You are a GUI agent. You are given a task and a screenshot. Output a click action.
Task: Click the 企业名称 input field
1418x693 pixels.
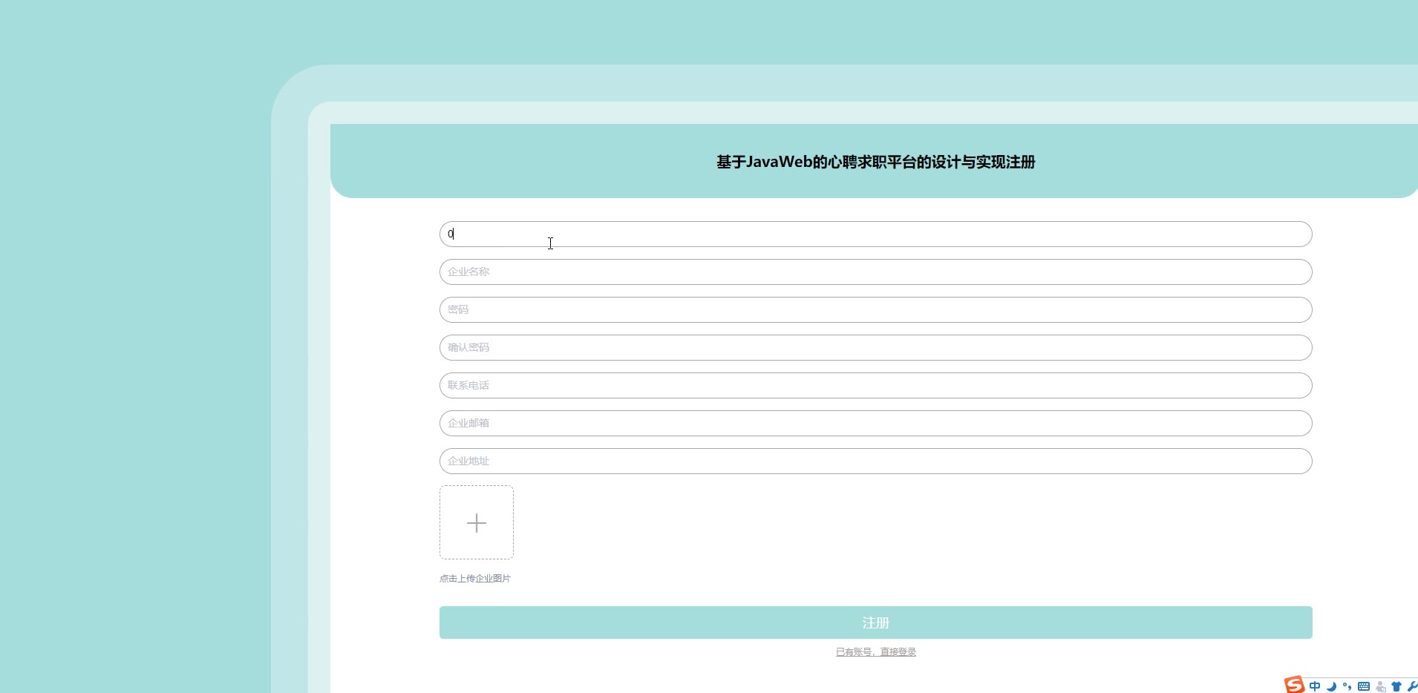pyautogui.click(x=876, y=272)
